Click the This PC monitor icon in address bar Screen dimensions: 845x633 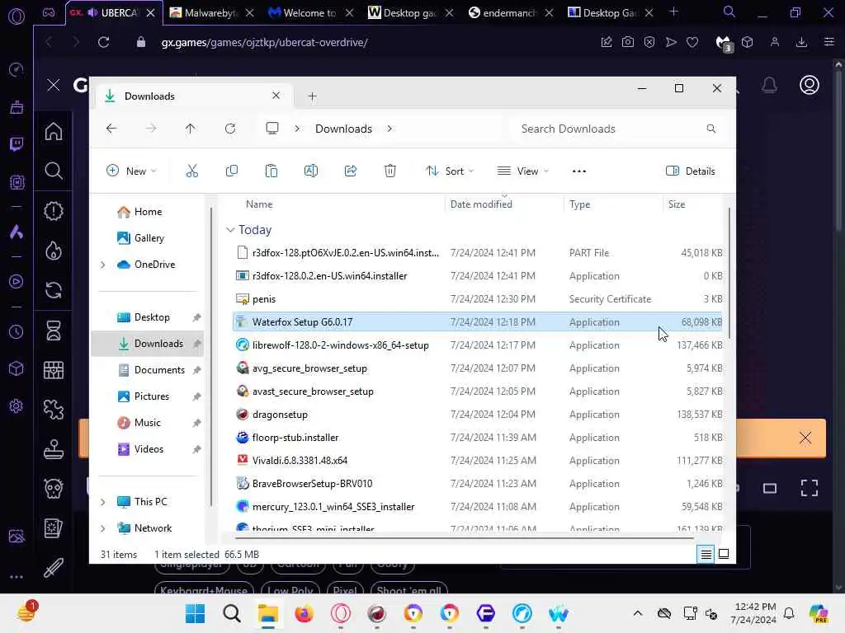[x=272, y=129]
